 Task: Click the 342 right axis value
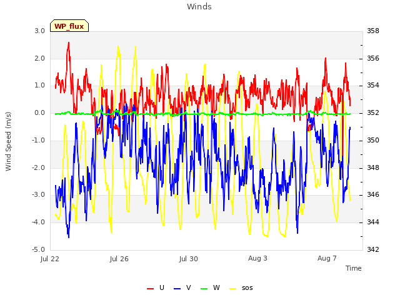373,249
